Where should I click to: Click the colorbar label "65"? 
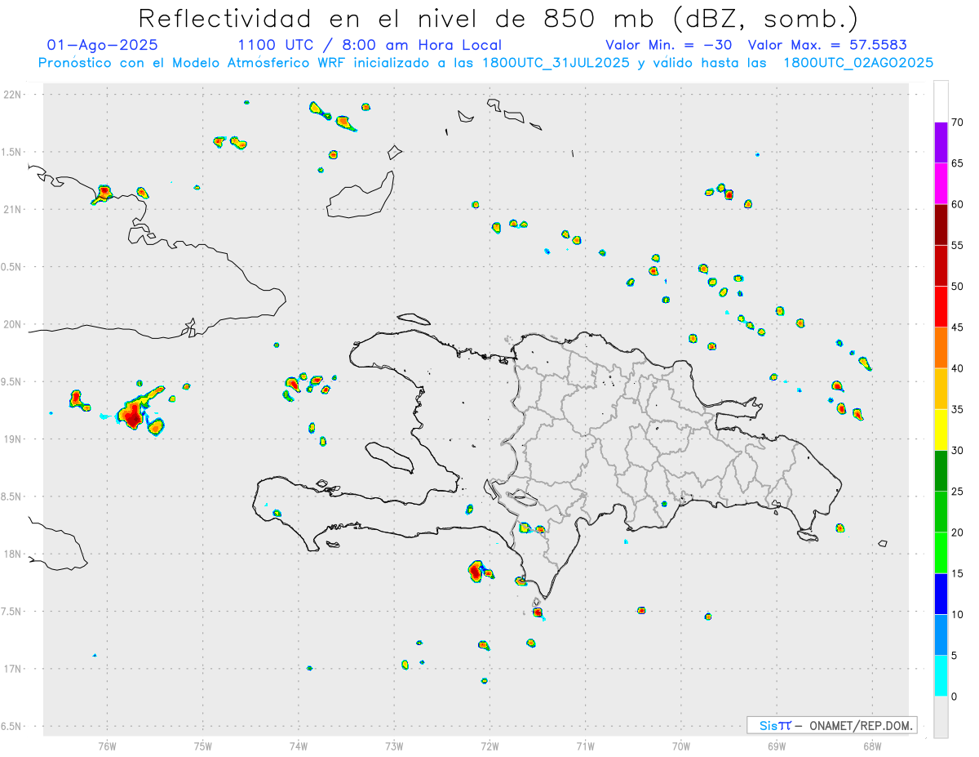click(x=958, y=163)
